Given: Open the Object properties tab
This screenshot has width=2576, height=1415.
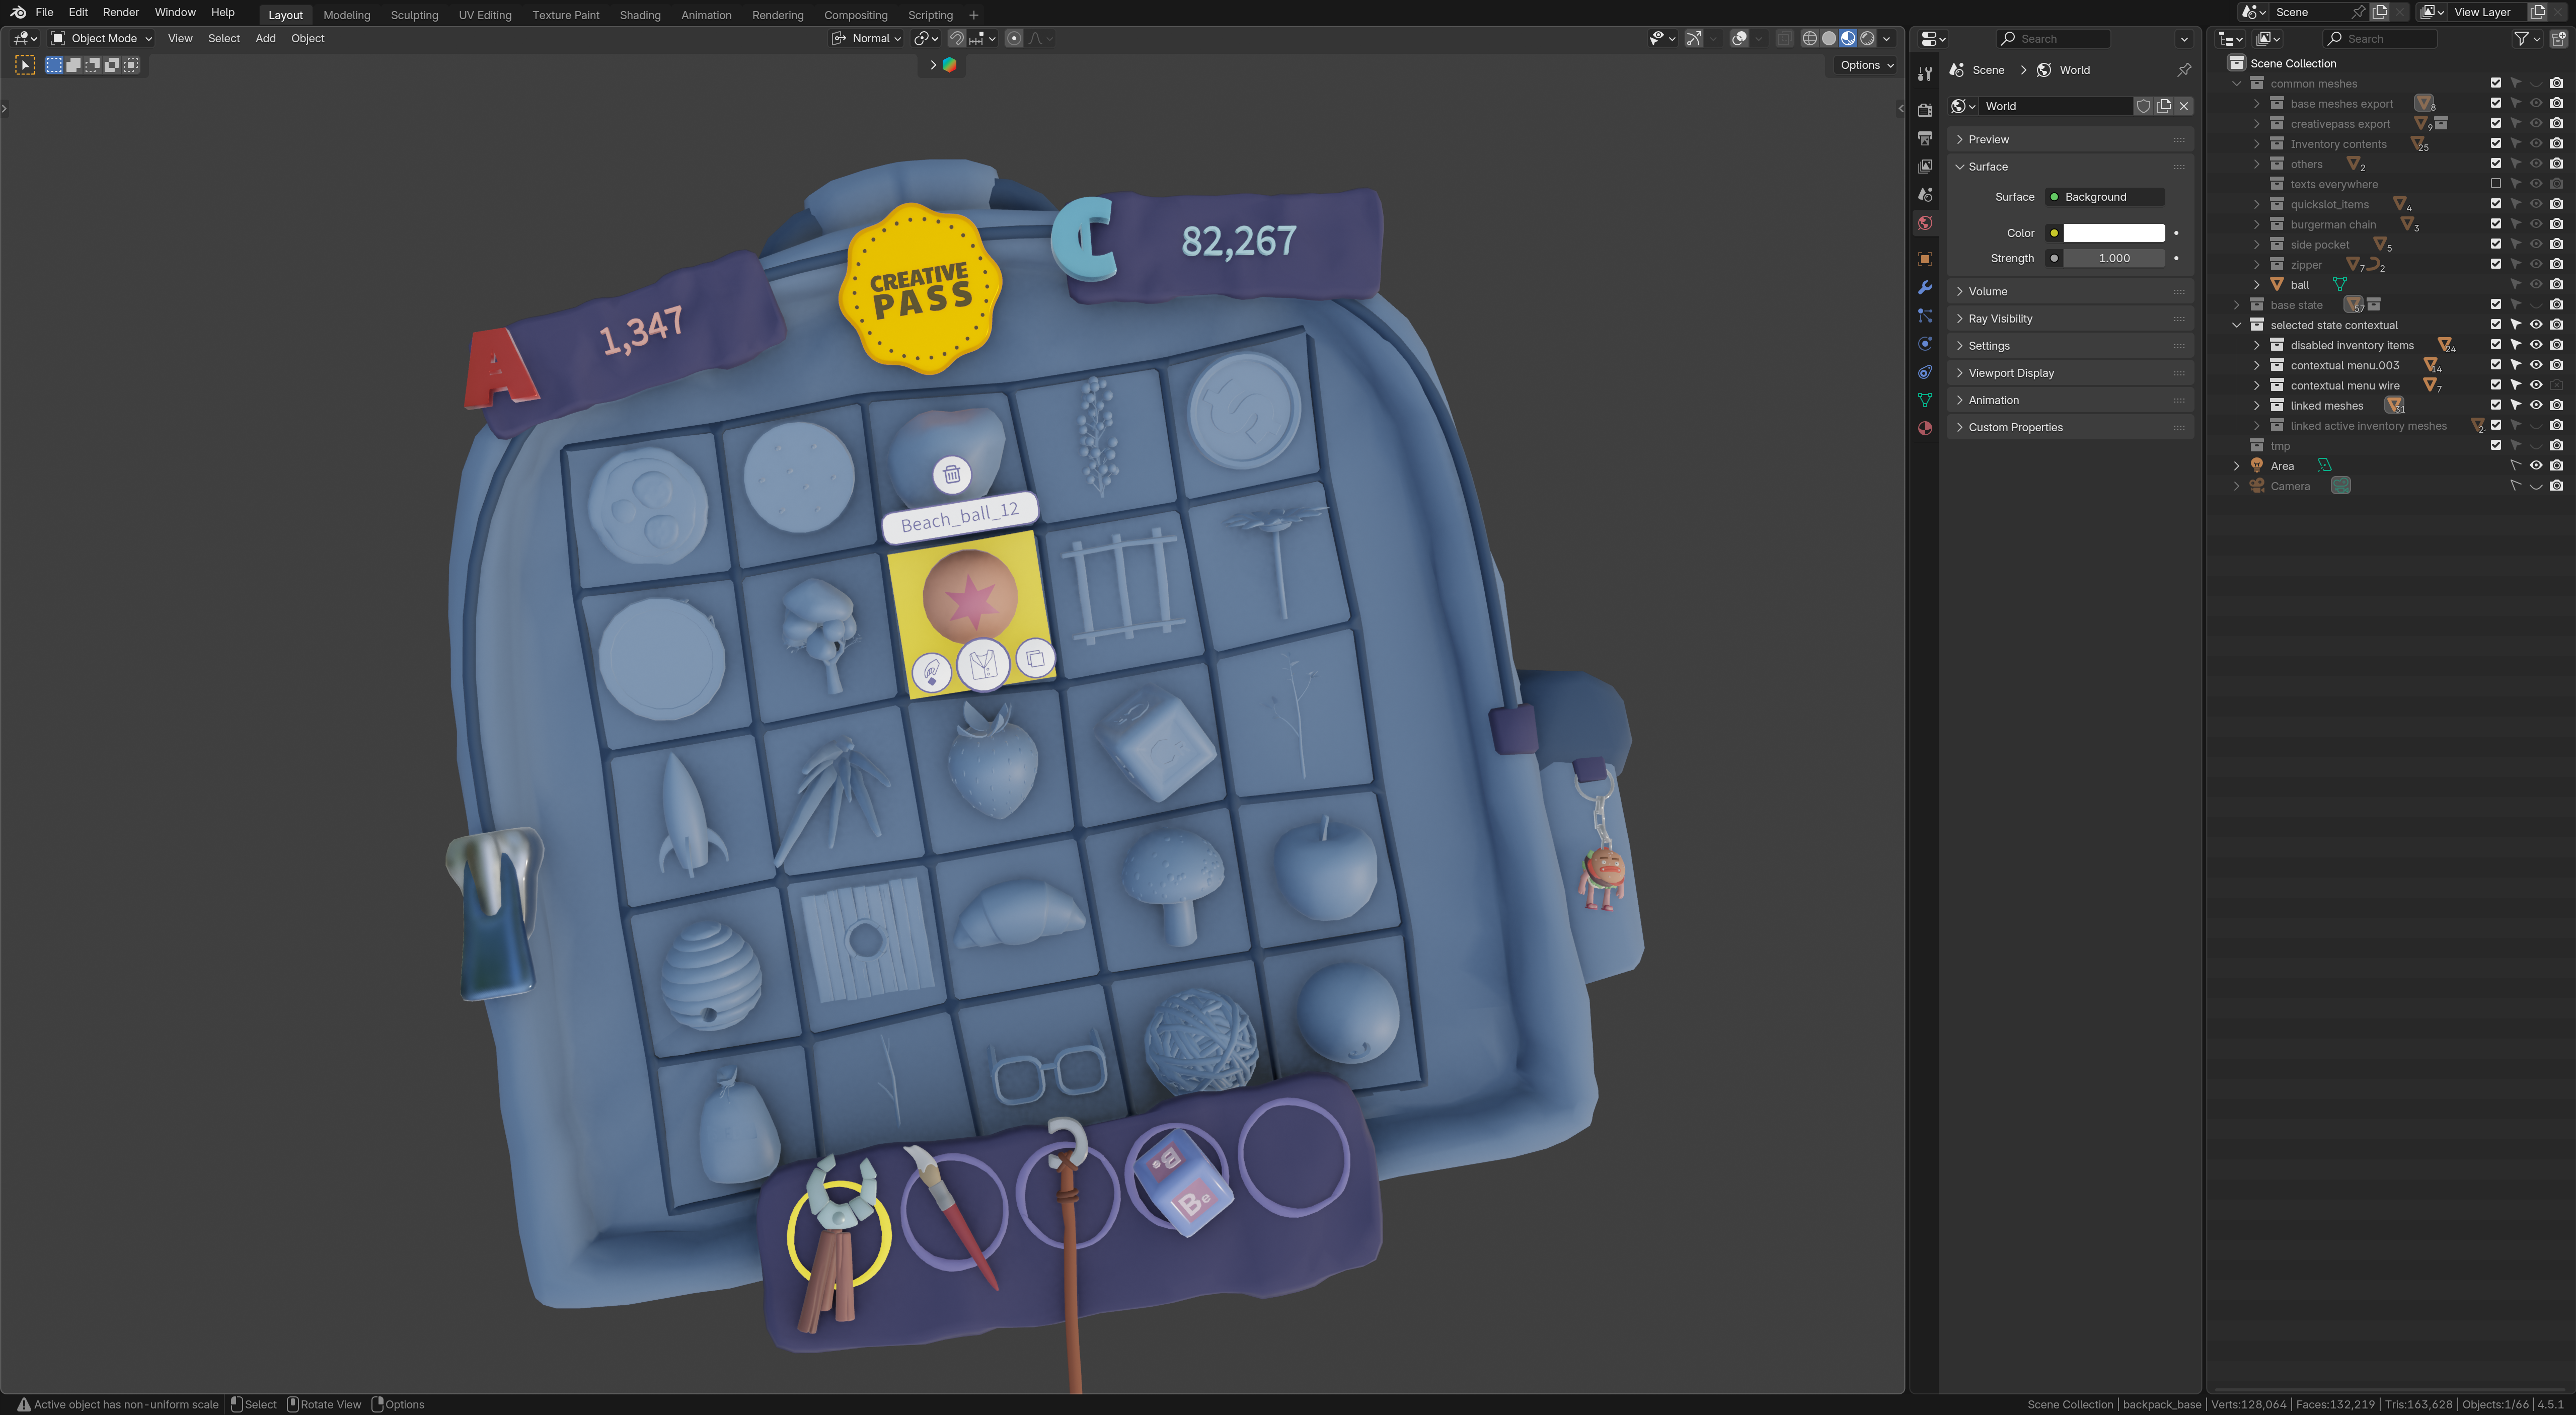Looking at the screenshot, I should tap(1925, 259).
